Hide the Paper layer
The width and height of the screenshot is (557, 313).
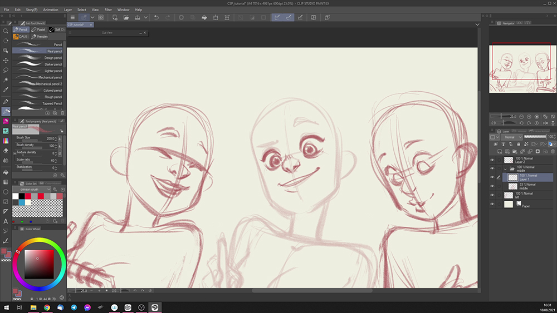click(492, 205)
